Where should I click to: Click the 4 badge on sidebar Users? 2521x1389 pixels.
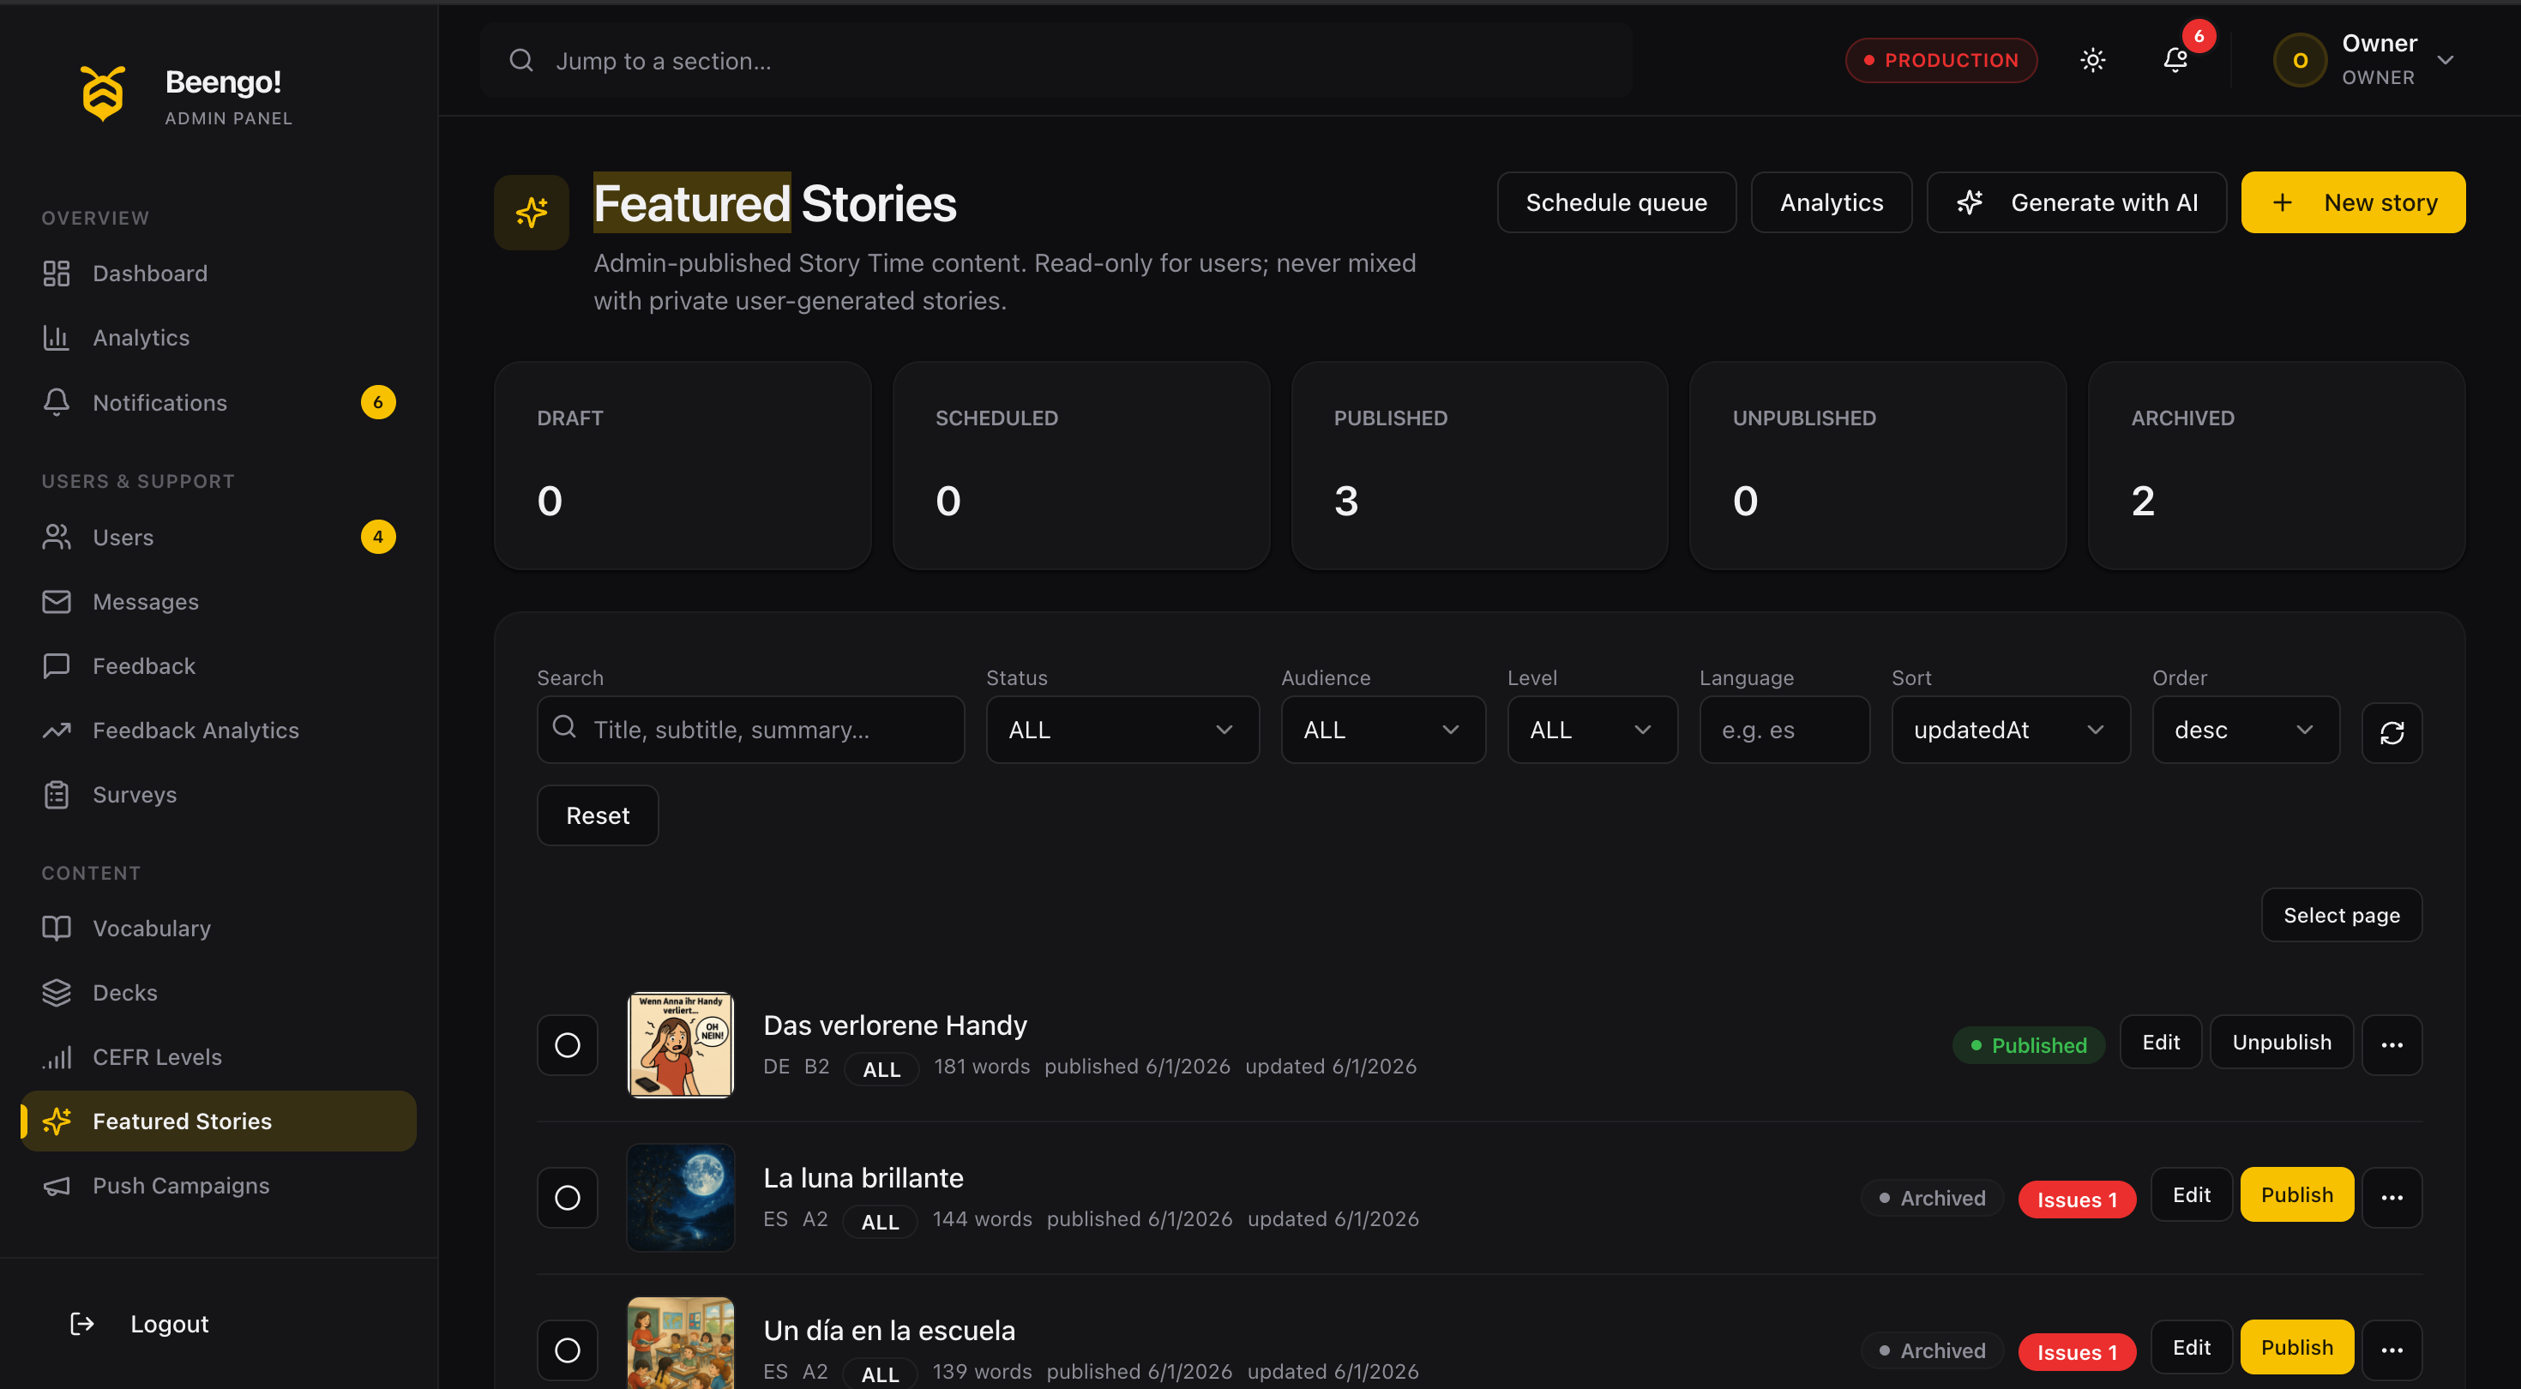[378, 537]
